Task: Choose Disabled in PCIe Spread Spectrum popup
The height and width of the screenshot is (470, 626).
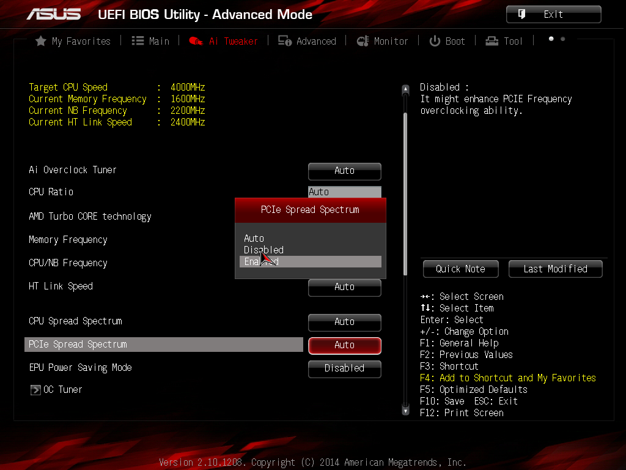Action: 310,250
